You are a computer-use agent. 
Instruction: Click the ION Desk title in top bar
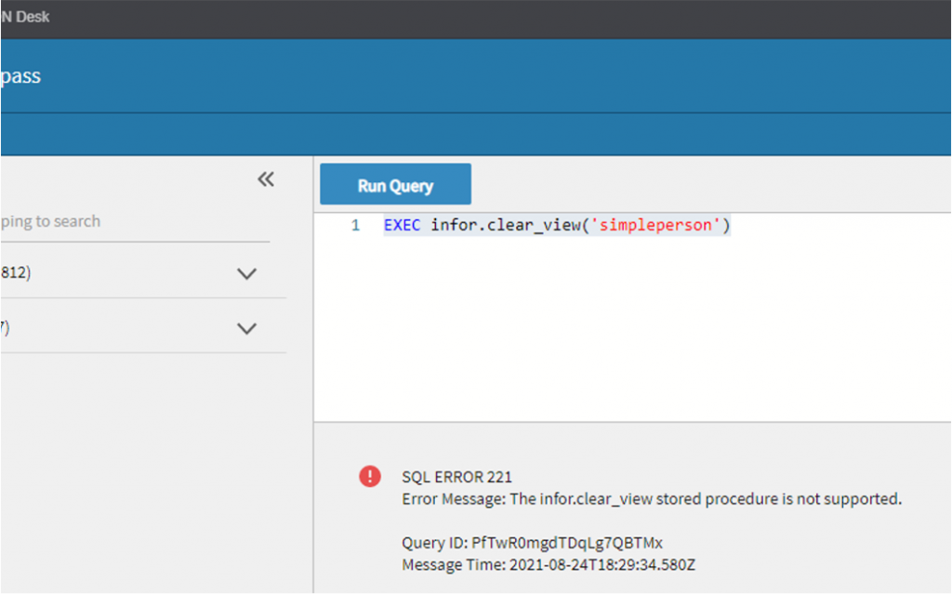[x=26, y=18]
